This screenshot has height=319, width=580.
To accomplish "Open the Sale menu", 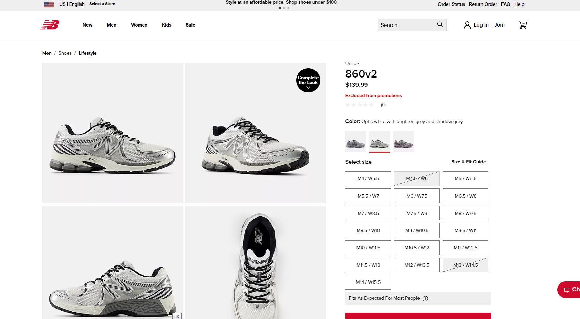I will (x=190, y=25).
